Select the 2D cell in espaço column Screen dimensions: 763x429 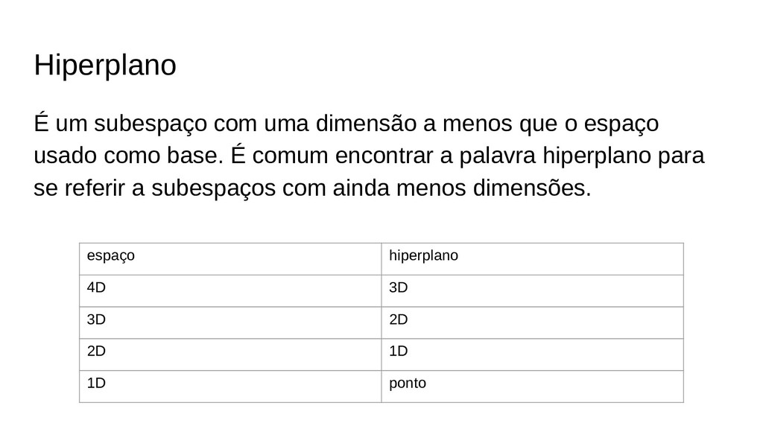tap(230, 355)
